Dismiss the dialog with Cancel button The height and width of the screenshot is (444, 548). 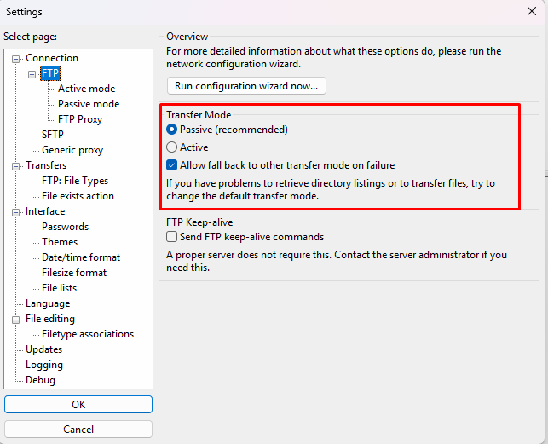click(x=78, y=429)
